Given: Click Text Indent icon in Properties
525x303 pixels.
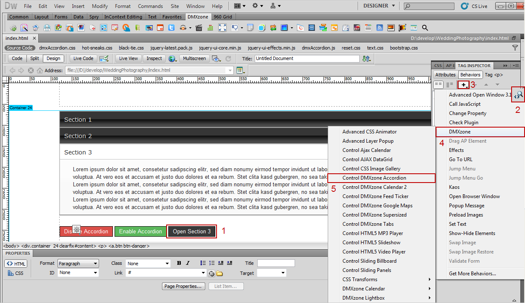Looking at the screenshot, I should pyautogui.click(x=230, y=263).
